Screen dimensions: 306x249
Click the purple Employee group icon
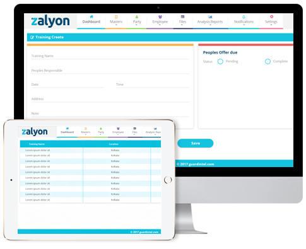pyautogui.click(x=160, y=16)
